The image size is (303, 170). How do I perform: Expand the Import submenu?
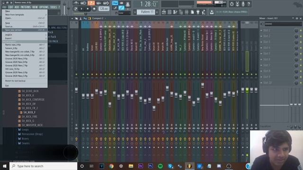pos(25,34)
